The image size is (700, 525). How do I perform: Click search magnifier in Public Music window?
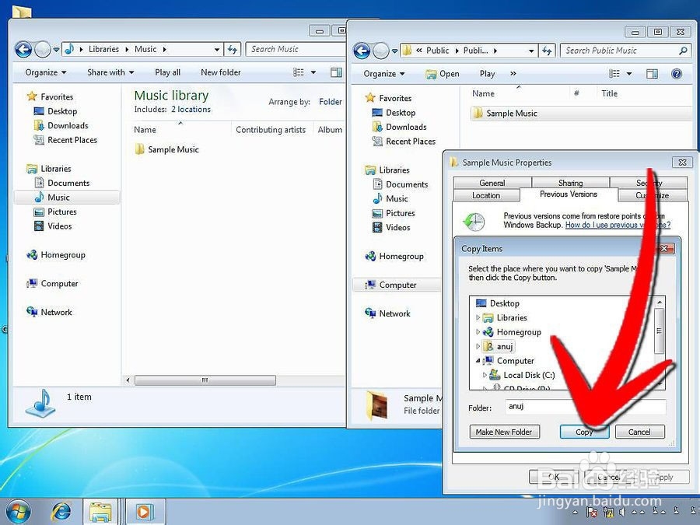pos(683,51)
